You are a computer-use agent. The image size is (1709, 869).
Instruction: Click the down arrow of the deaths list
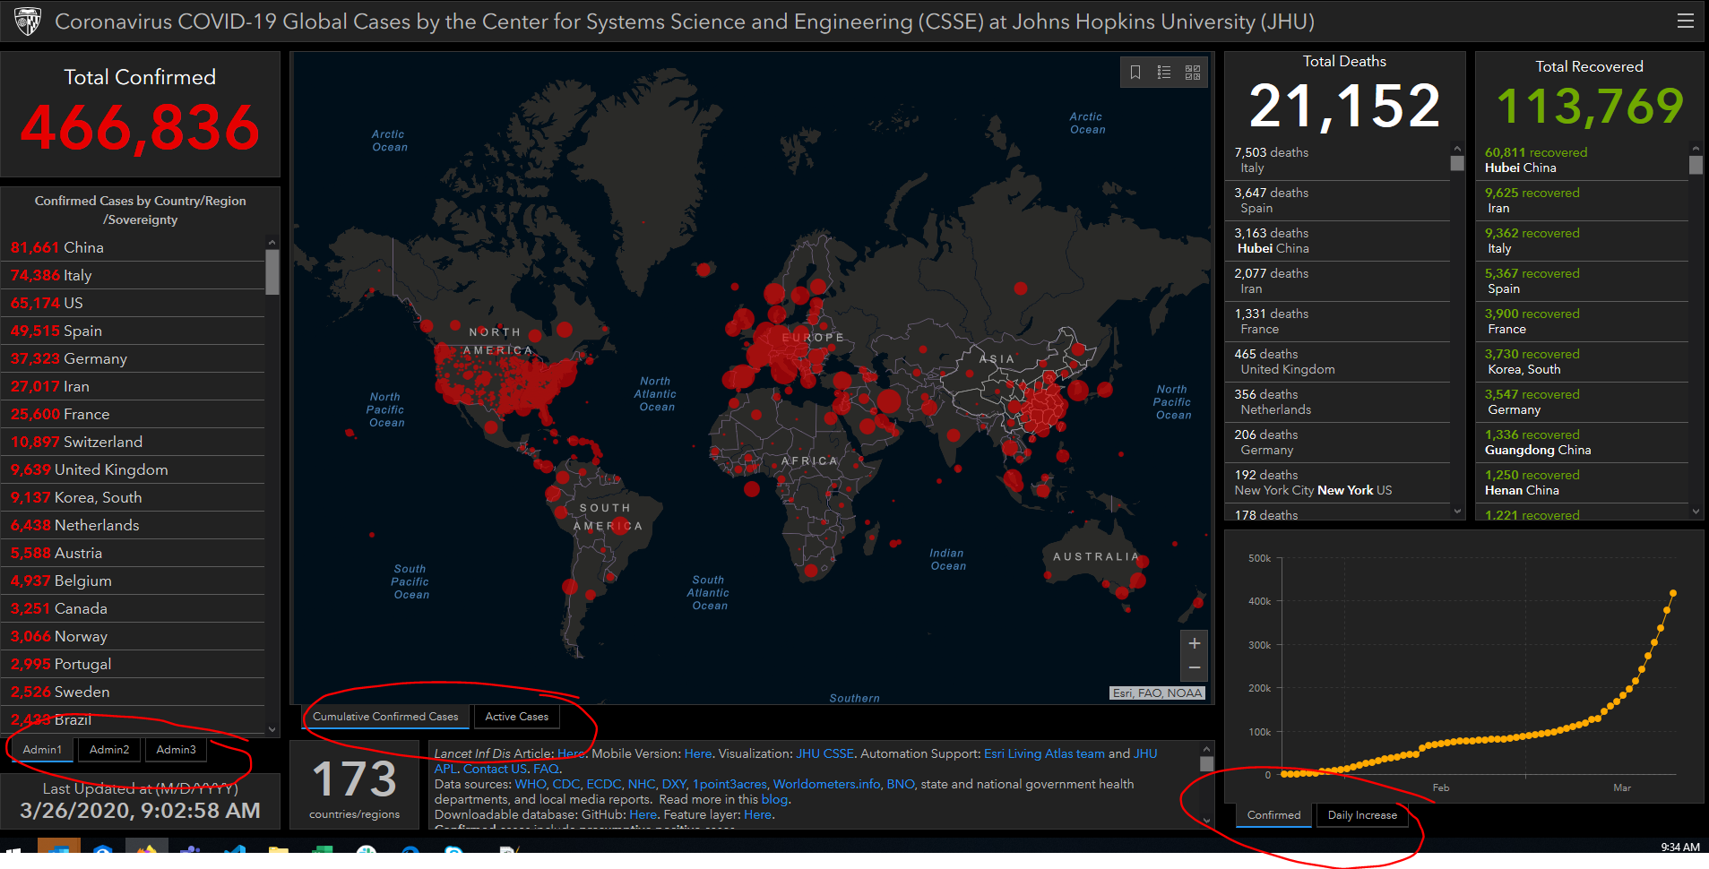[x=1457, y=512]
